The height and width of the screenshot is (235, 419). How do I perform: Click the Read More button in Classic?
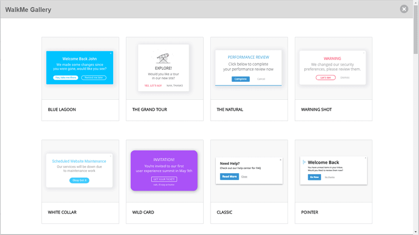(229, 177)
